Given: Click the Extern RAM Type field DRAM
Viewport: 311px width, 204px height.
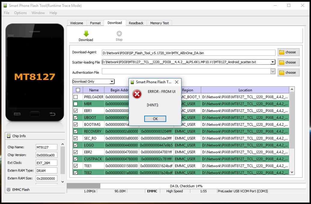Looking at the screenshot, I should pos(46,170).
